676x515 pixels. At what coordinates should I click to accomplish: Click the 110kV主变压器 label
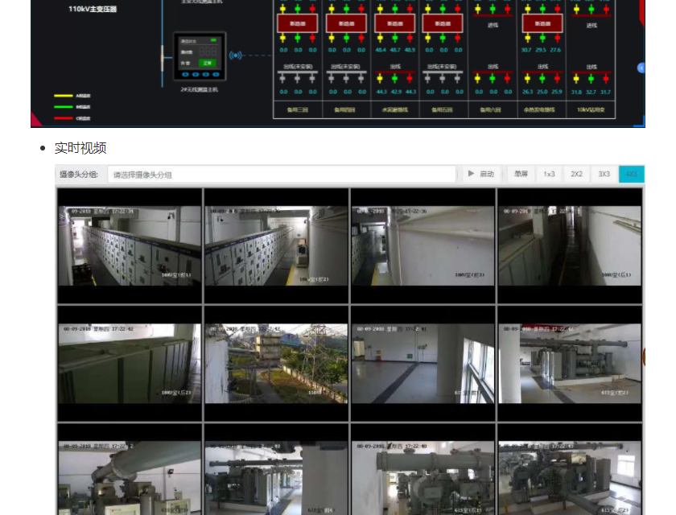[93, 9]
